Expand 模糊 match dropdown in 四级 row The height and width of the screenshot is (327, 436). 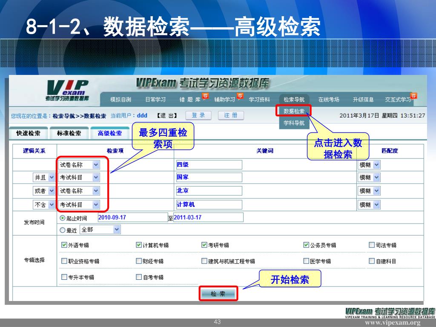(x=376, y=165)
